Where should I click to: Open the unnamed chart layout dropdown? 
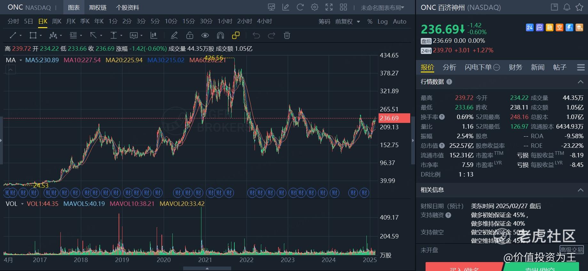(x=382, y=8)
